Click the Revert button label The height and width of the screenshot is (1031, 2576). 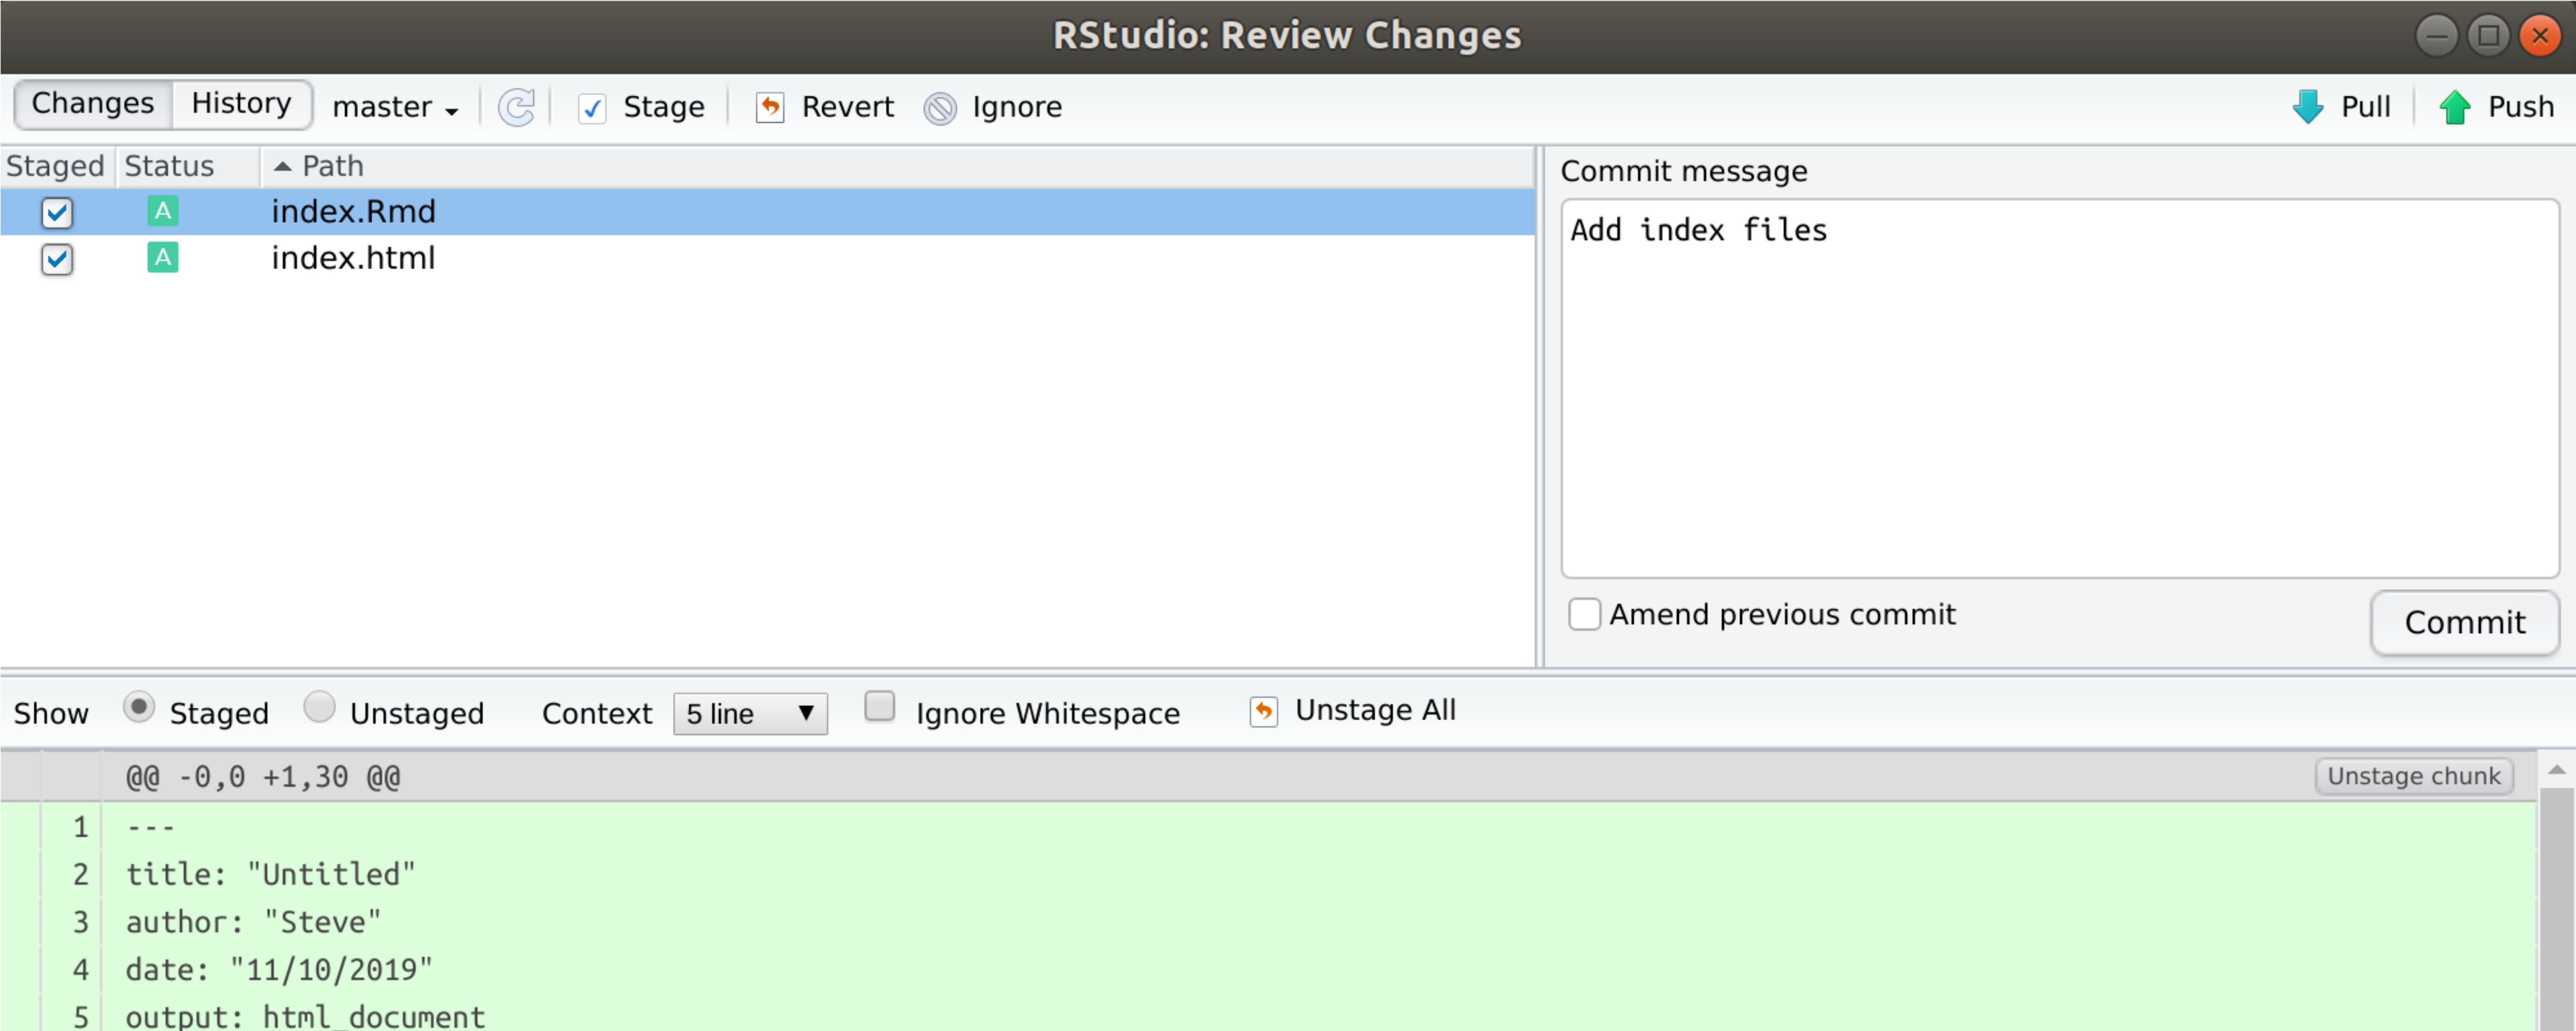pos(847,107)
